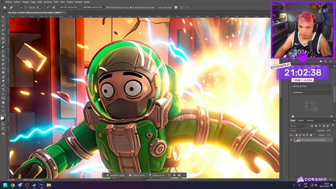Select the Path Selection arrow tool
This screenshot has width=336, height=189.
(x=3, y=94)
